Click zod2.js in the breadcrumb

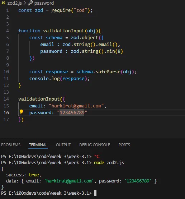coord(15,3)
